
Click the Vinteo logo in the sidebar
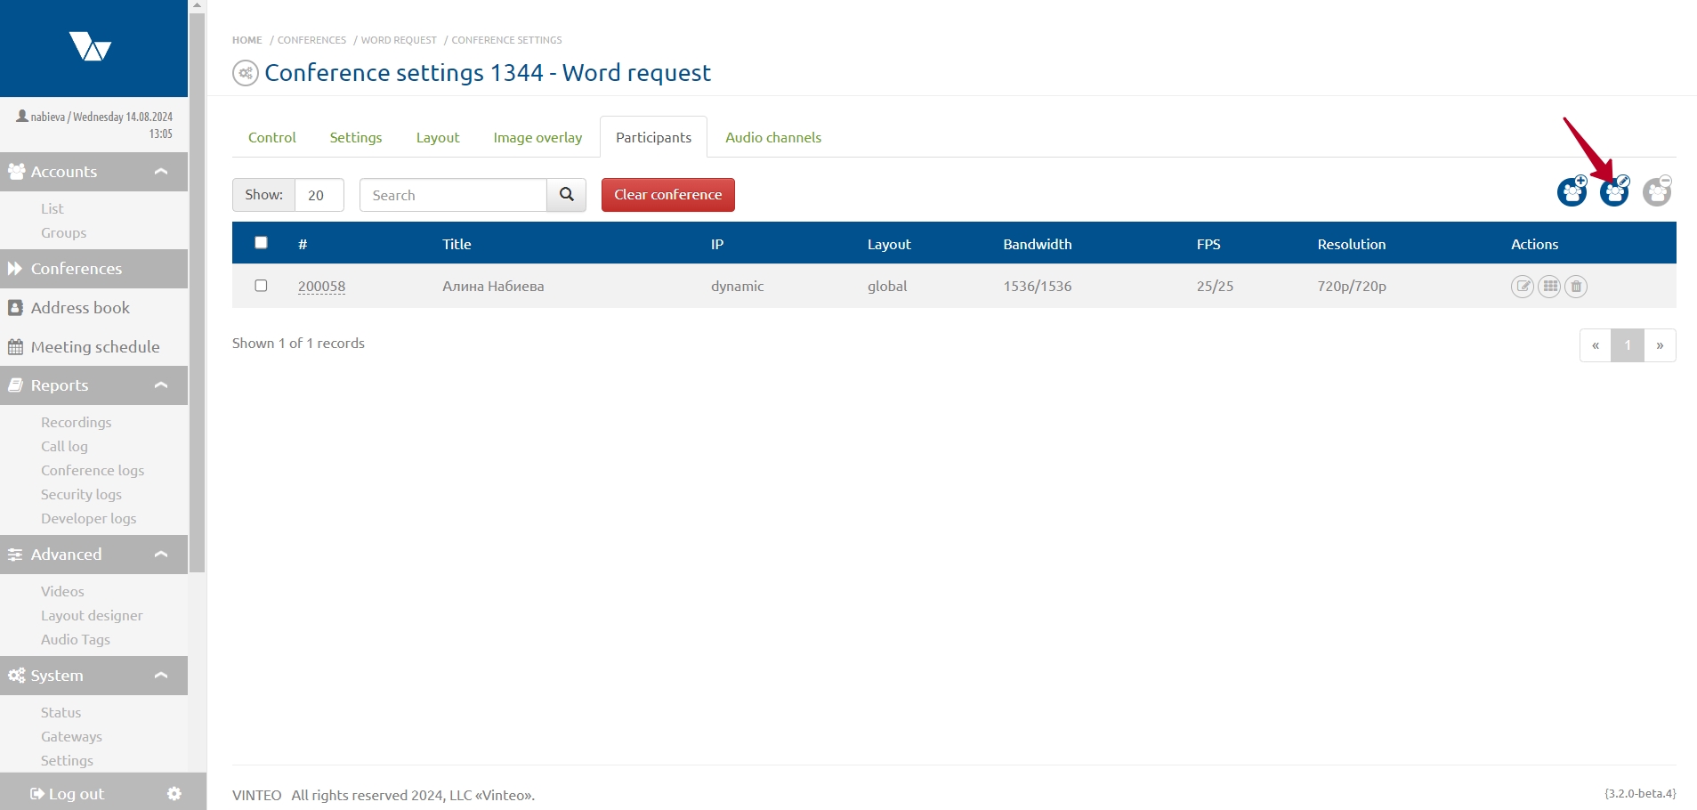pyautogui.click(x=90, y=45)
